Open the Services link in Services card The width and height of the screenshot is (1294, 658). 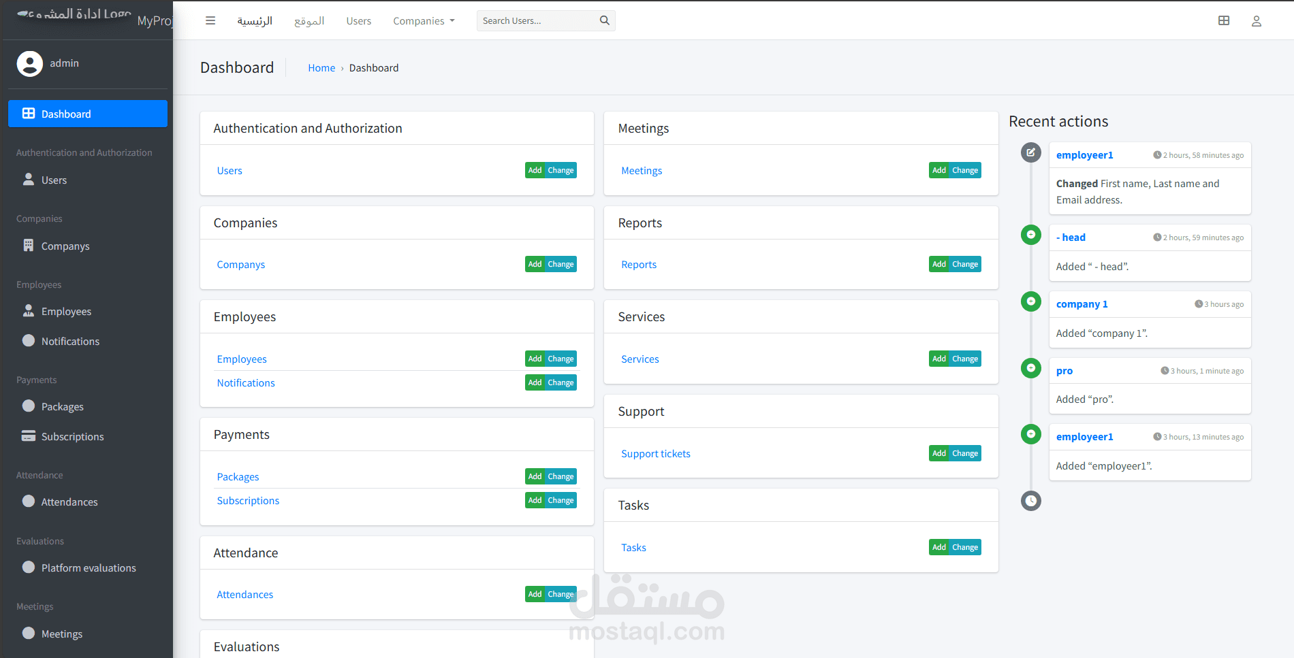tap(640, 359)
